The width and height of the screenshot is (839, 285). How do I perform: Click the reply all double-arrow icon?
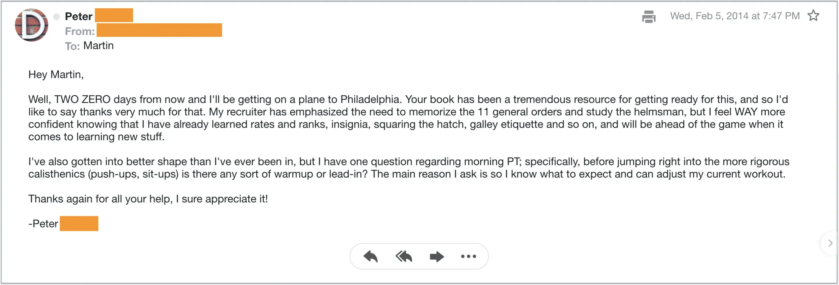click(404, 256)
